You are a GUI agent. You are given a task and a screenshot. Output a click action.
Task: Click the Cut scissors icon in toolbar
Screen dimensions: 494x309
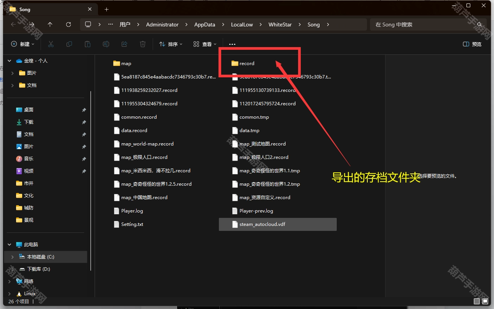[51, 44]
